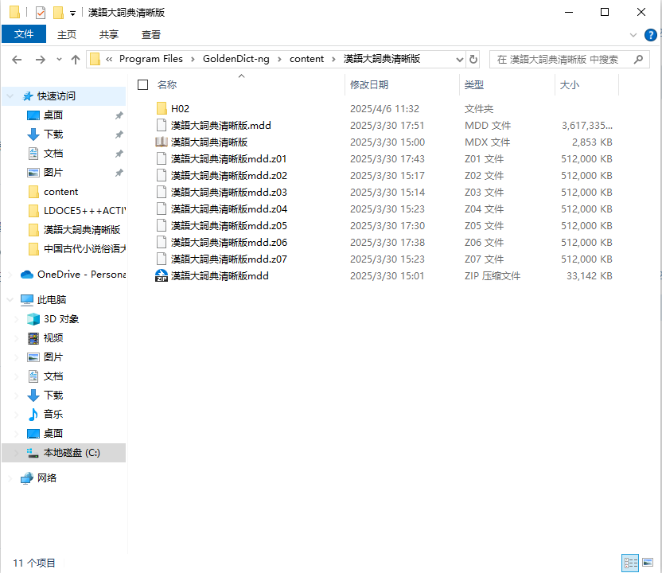This screenshot has width=662, height=573.
Task: Open chevron after content breadcrumb
Action: tap(333, 59)
